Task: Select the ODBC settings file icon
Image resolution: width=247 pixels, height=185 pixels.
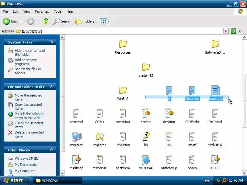Action: coord(215,159)
